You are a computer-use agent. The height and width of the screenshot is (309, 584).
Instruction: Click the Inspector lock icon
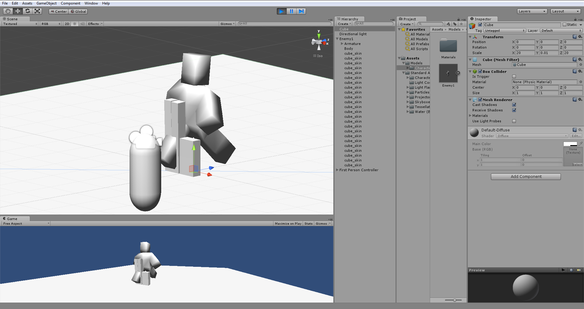[x=575, y=19]
